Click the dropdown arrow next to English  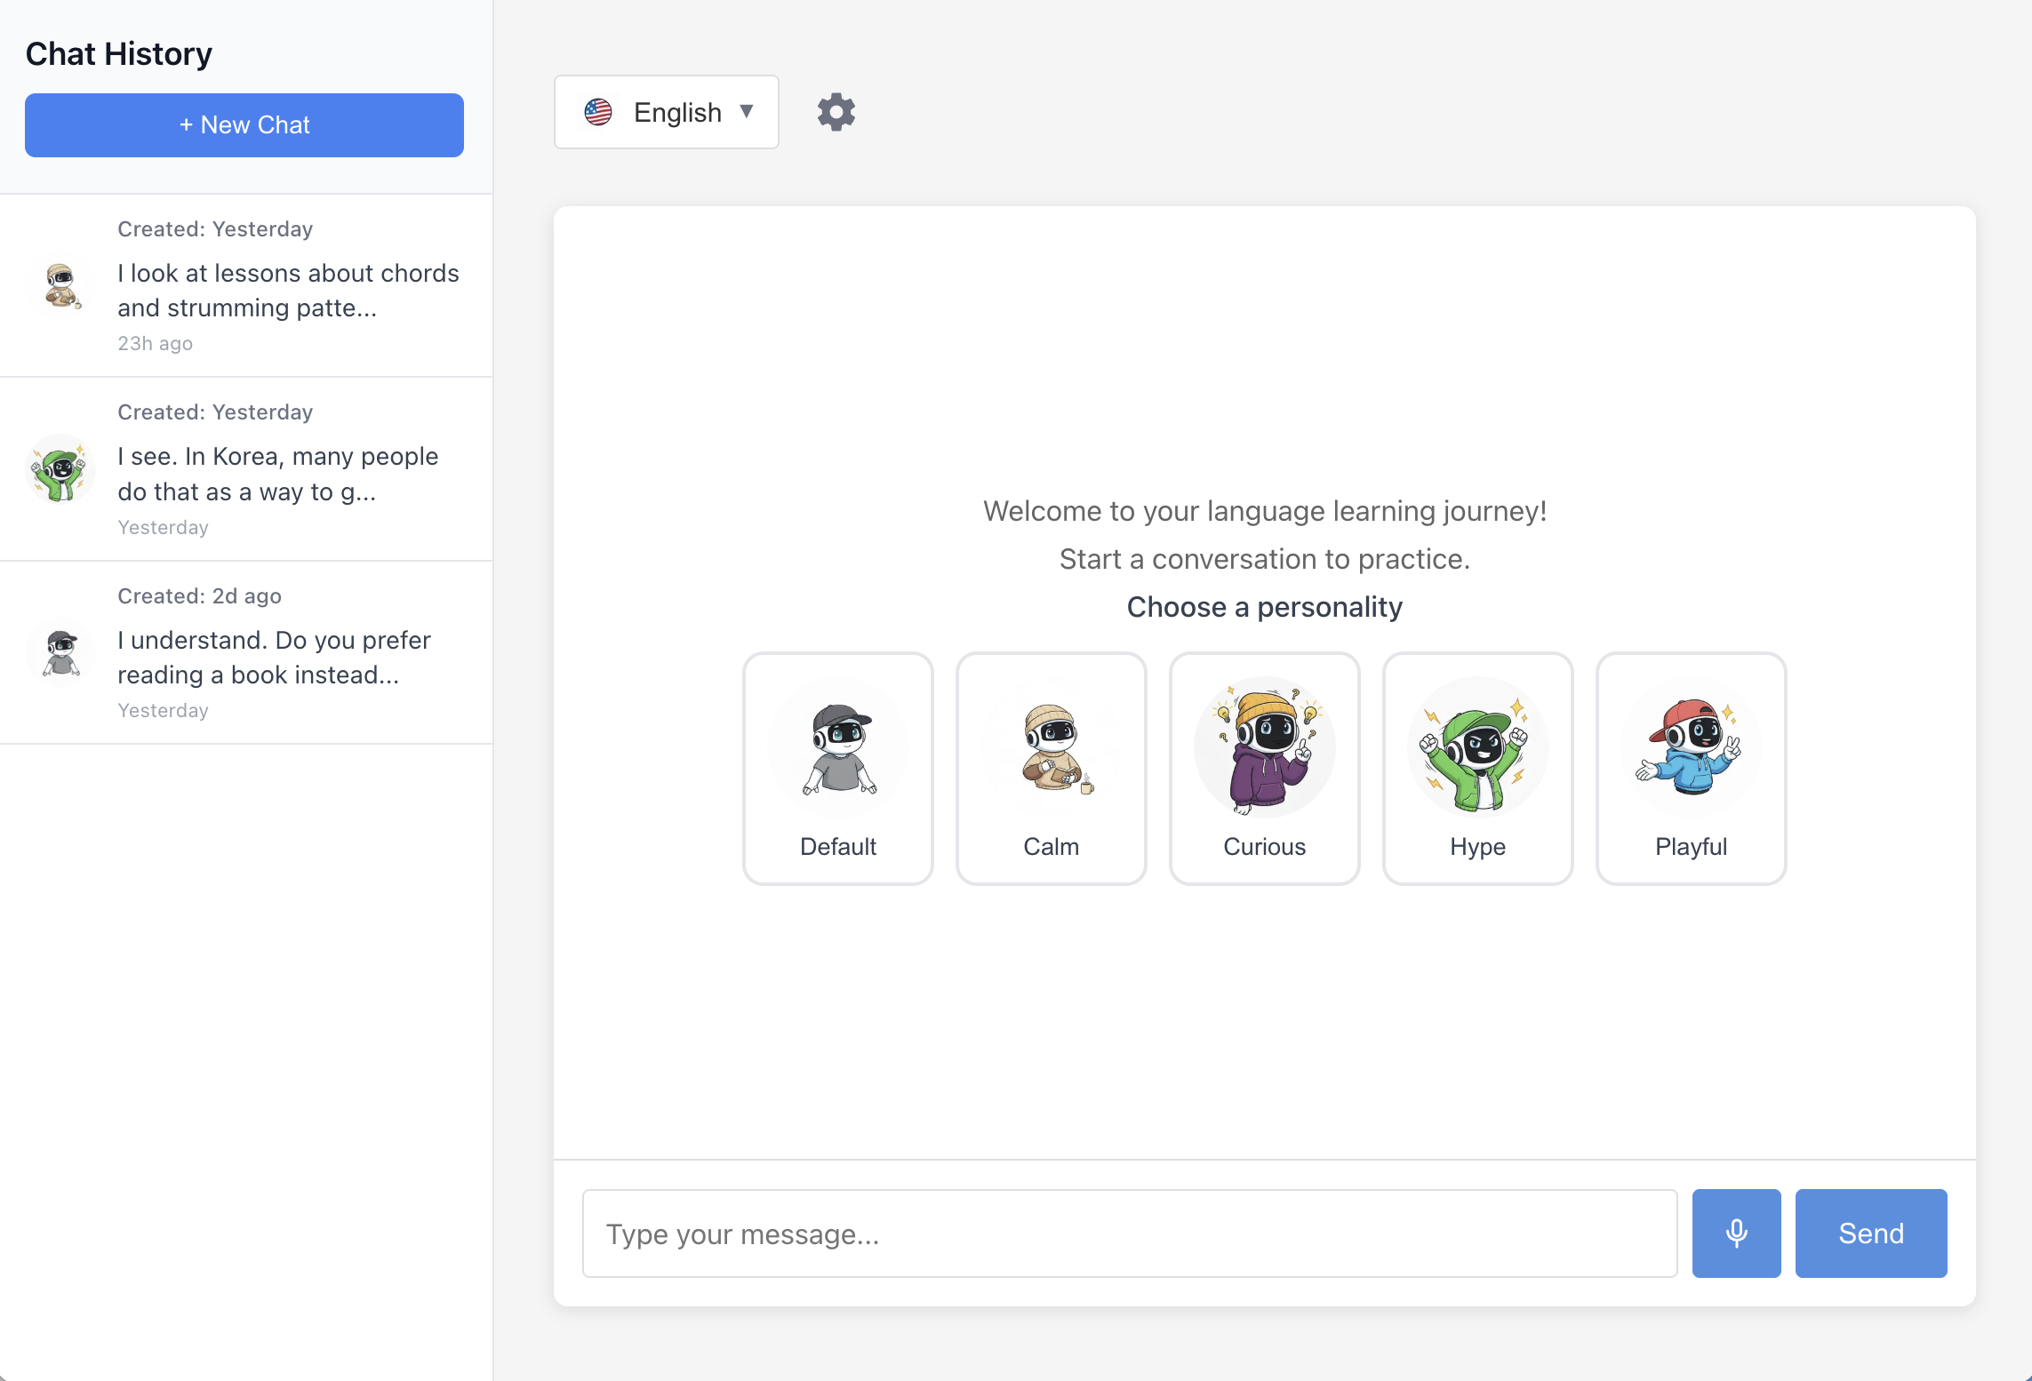point(746,112)
